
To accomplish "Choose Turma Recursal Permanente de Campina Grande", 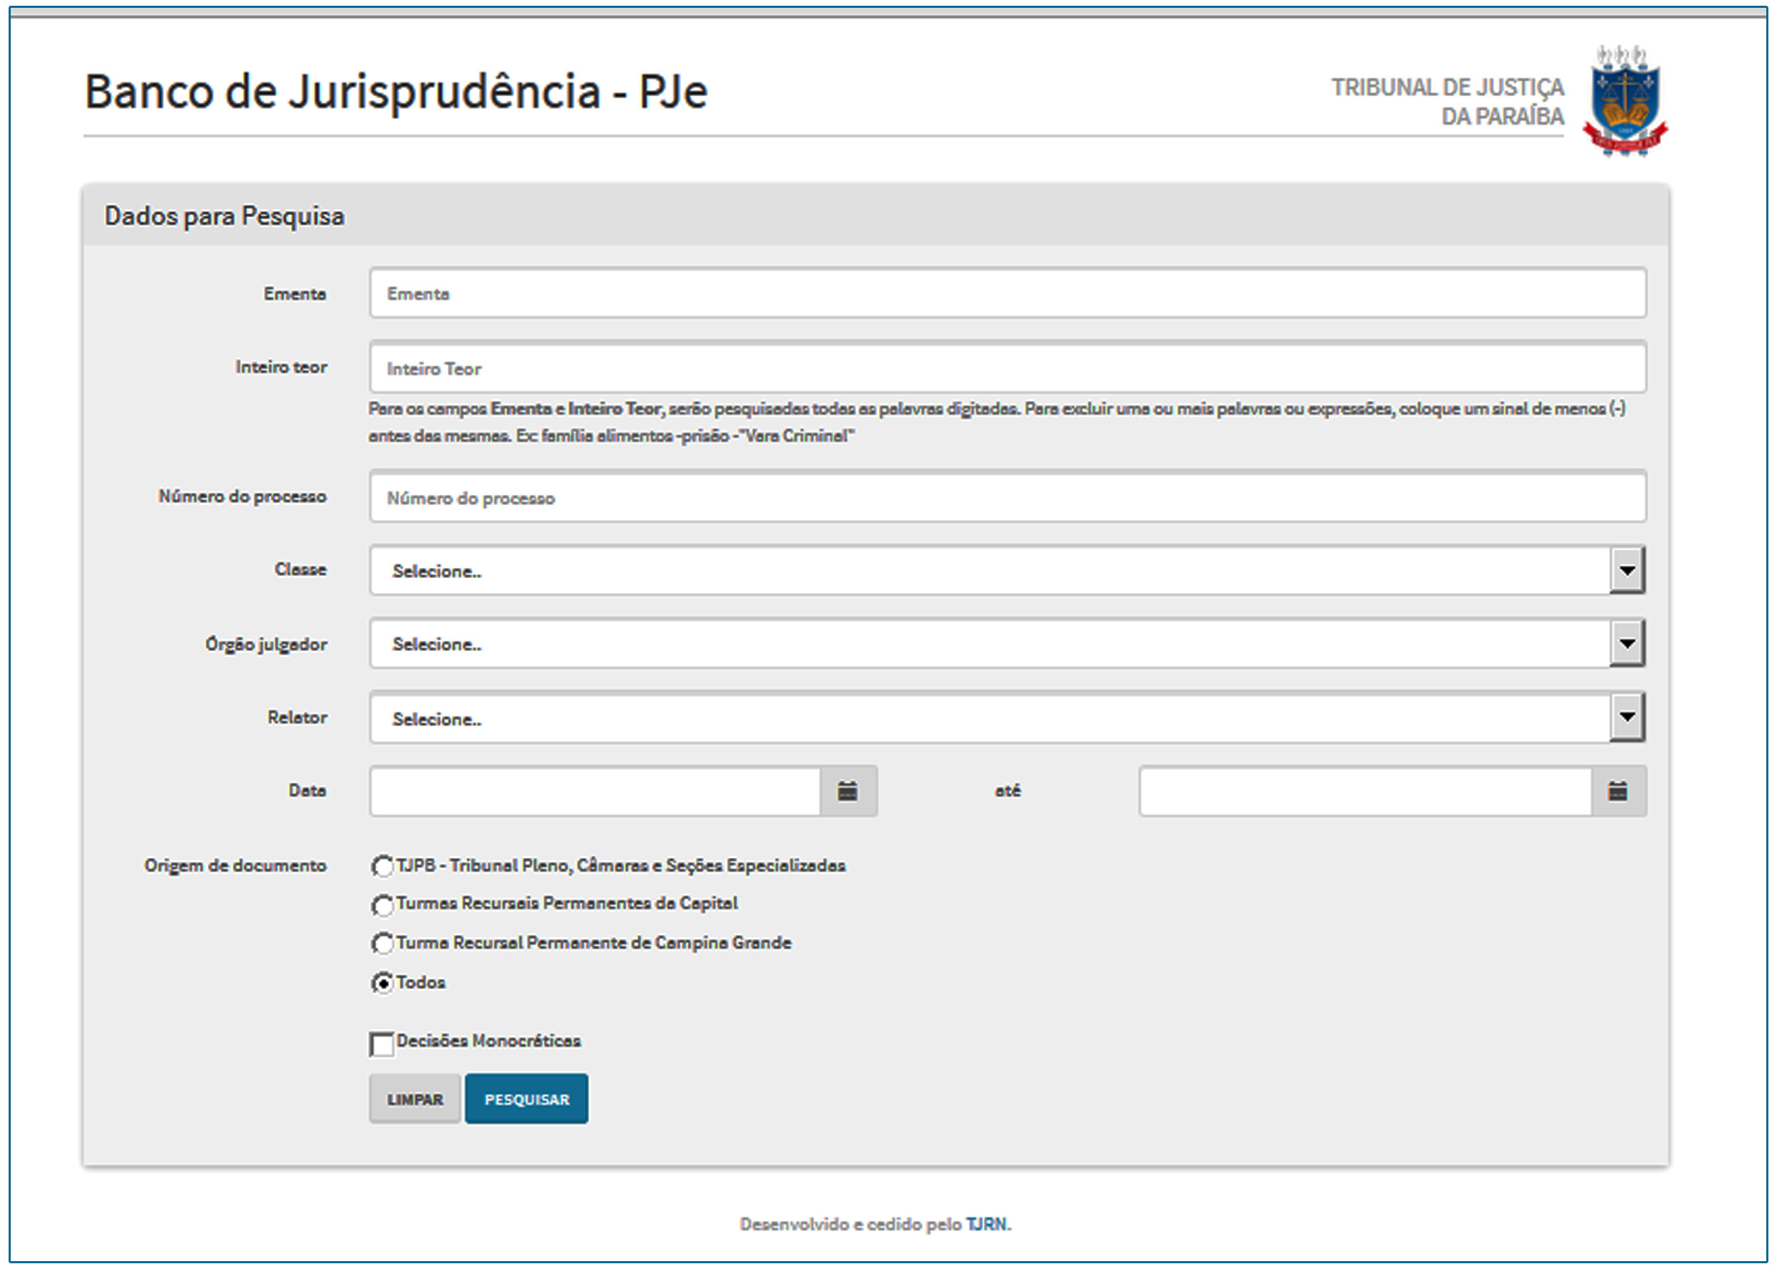I will [383, 943].
